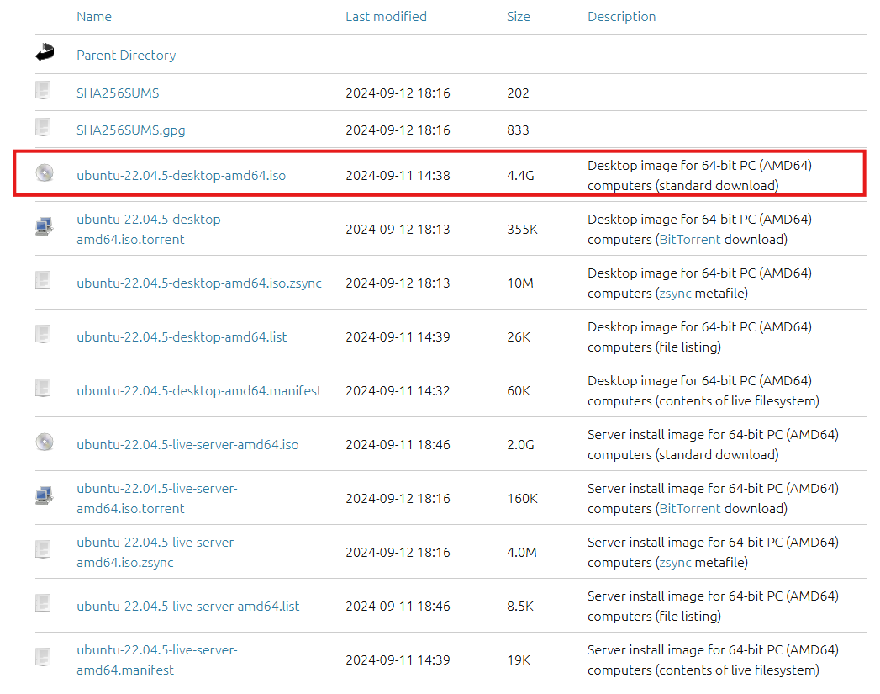Open ubuntu-22.04.5-live-server-amd64.list link
The height and width of the screenshot is (694, 880).
188,606
